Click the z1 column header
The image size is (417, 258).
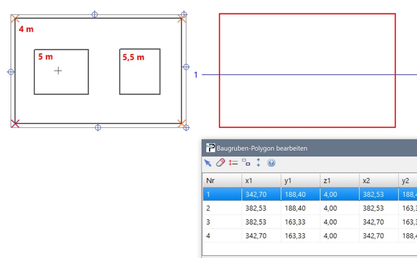tap(339, 180)
